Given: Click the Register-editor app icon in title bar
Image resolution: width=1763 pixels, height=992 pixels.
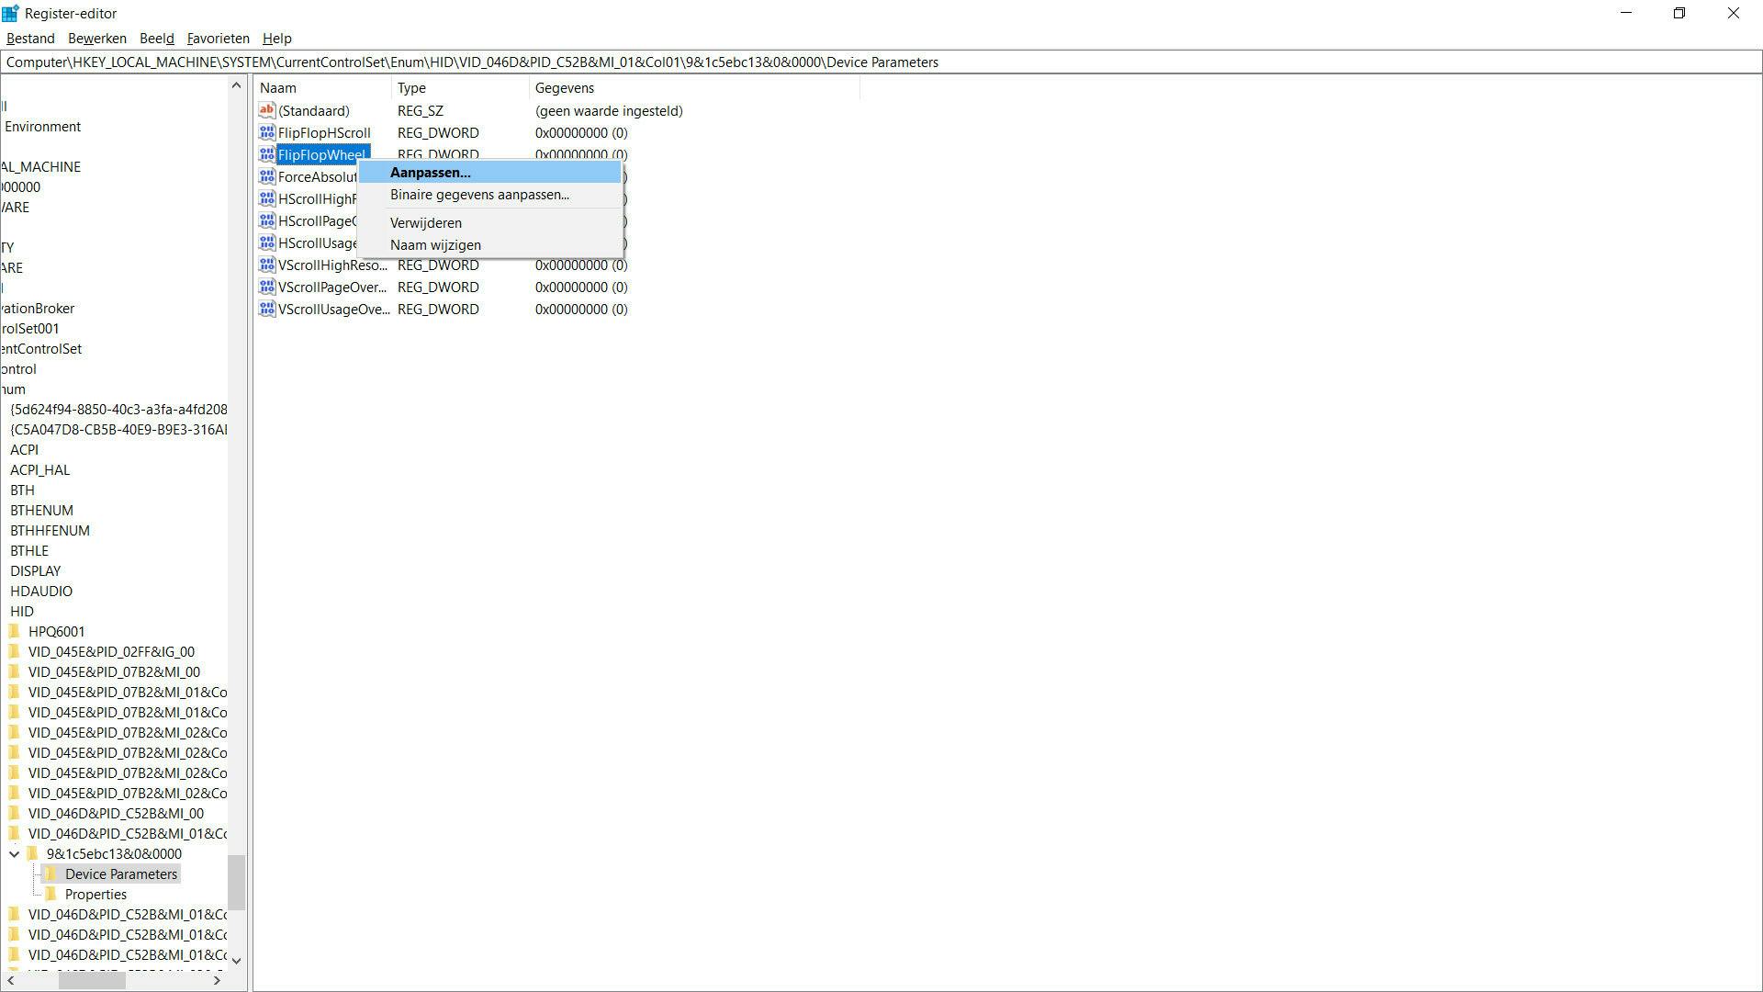Looking at the screenshot, I should (x=10, y=13).
